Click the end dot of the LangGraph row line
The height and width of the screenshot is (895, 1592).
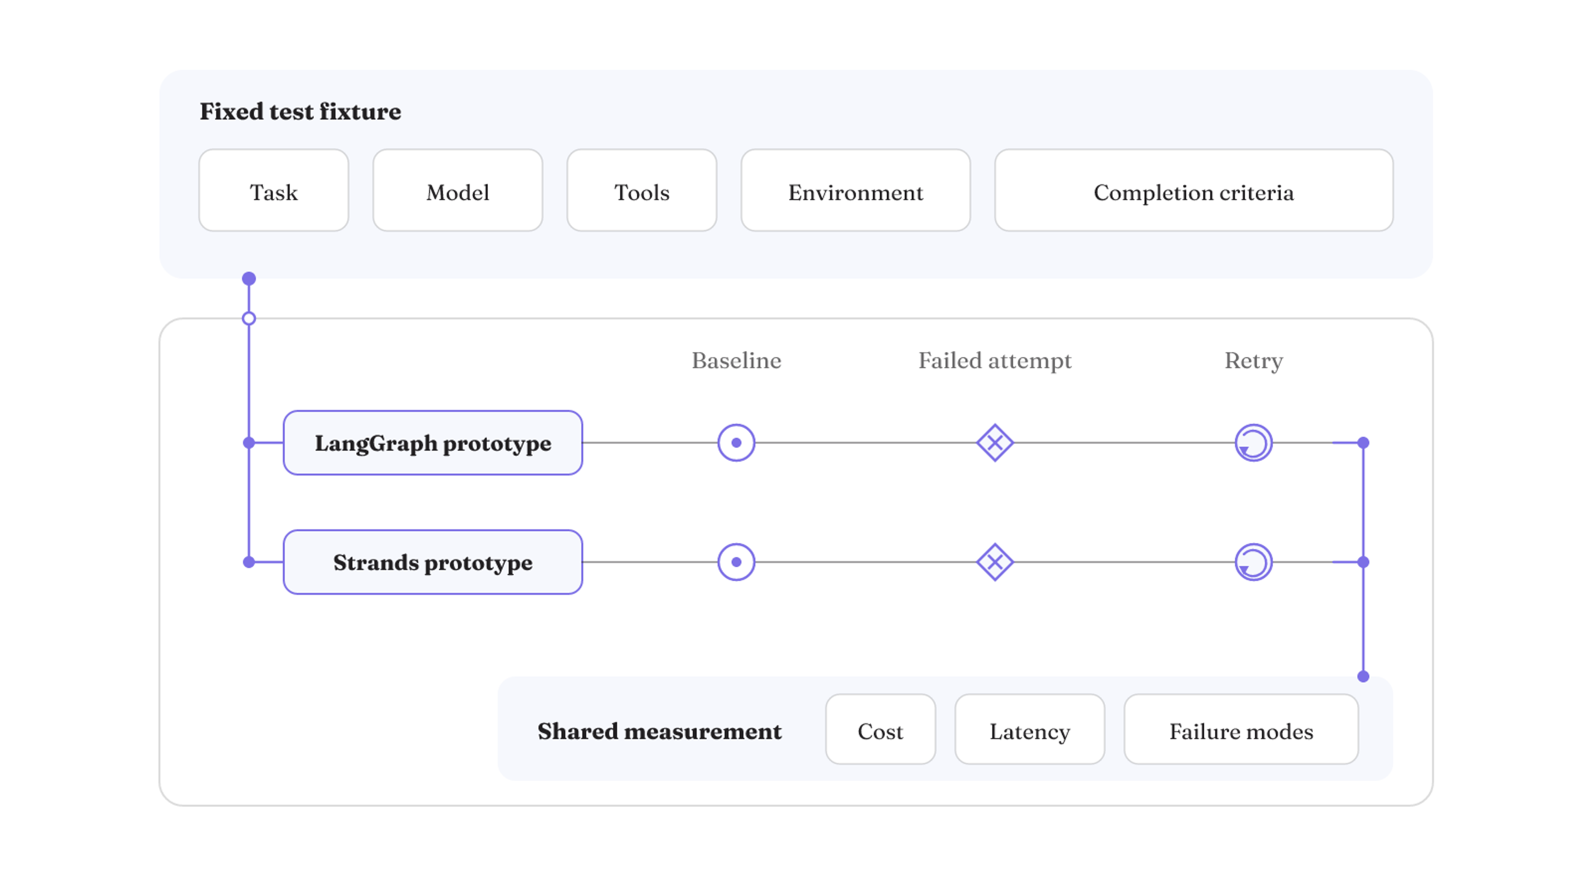1363,443
